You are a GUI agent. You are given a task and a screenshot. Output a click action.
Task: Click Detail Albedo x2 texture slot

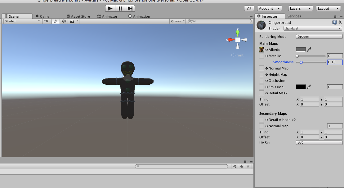(261, 120)
